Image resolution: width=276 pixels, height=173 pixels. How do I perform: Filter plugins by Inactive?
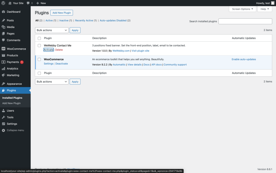[x=64, y=20]
